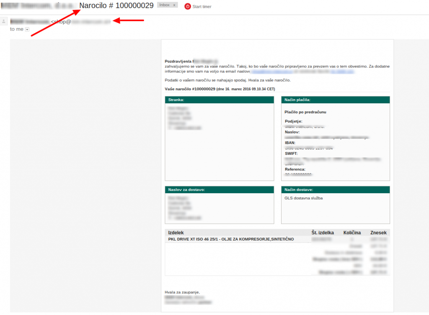
Task: Open the blurred link ending the intro paragraph
Action: (x=342, y=72)
